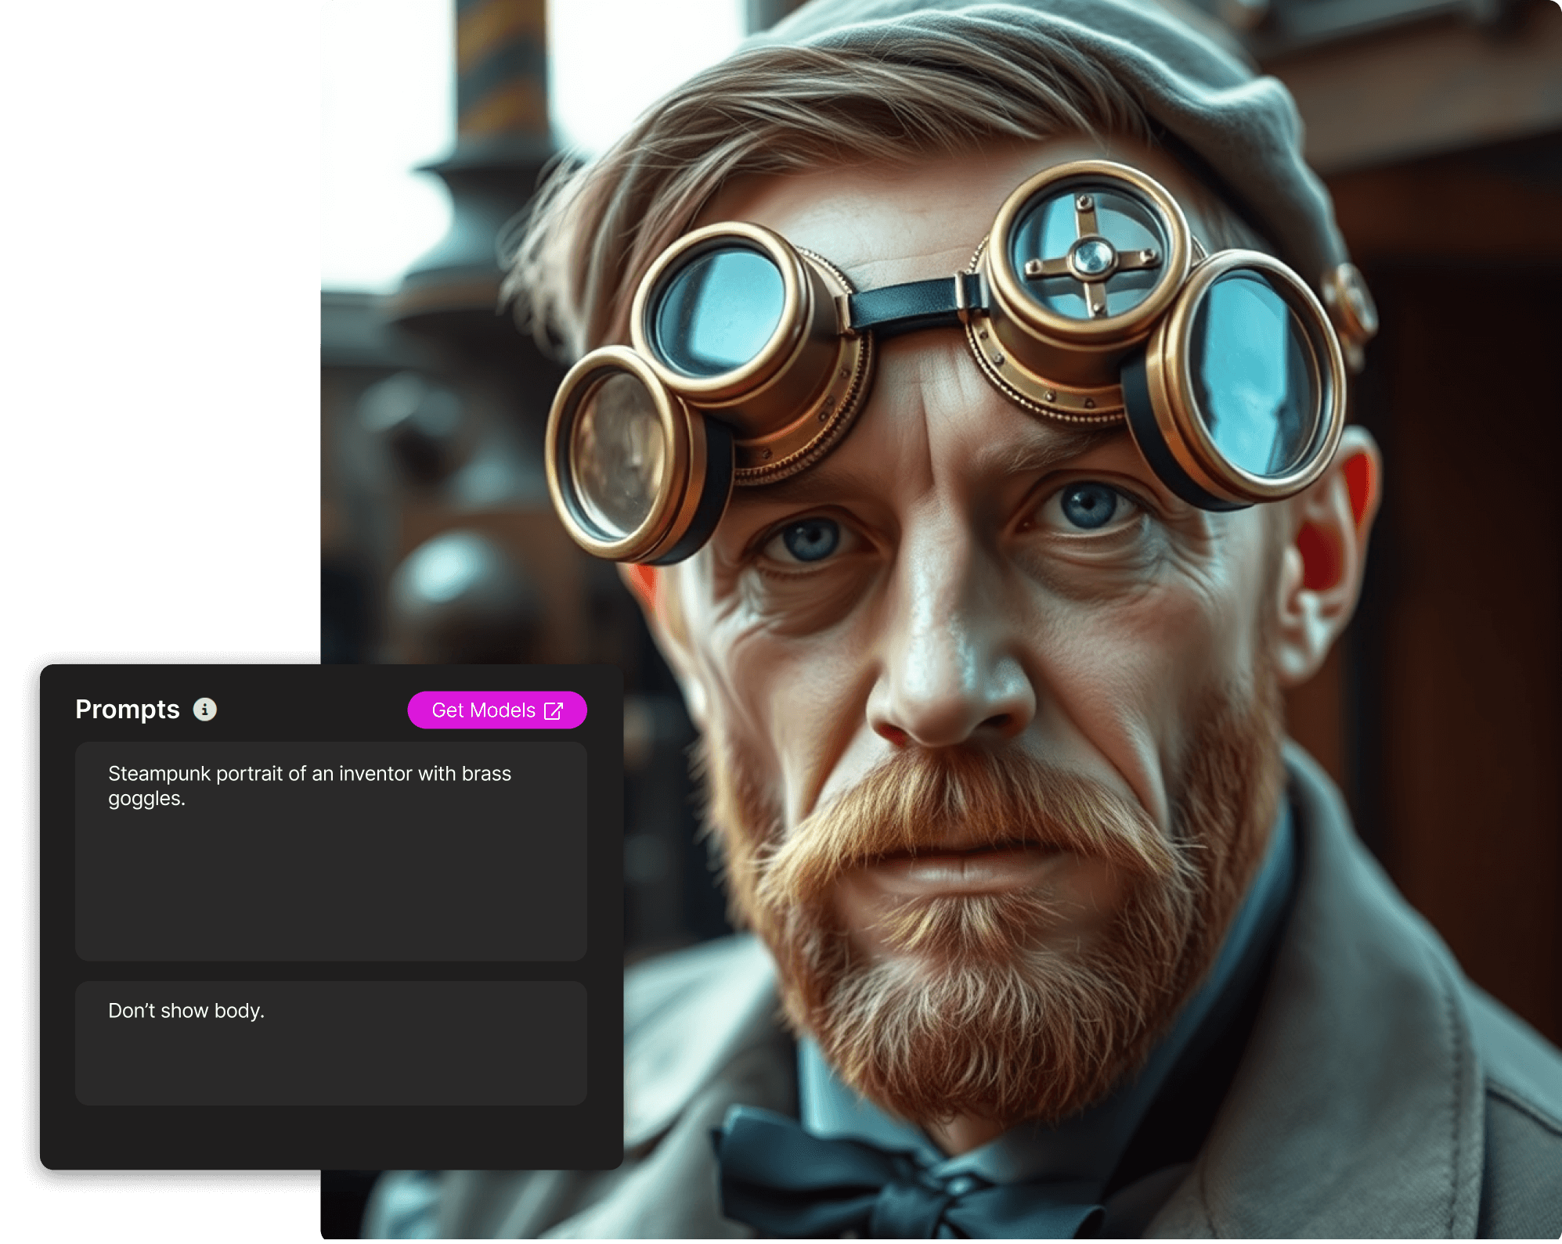Image resolution: width=1562 pixels, height=1244 pixels.
Task: Click the external-link icon in Get Models
Action: [x=554, y=710]
